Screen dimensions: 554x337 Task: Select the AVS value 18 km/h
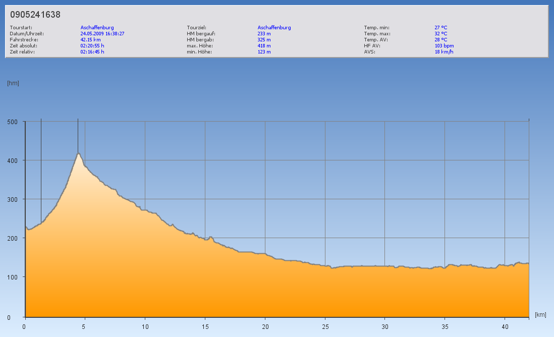tap(444, 52)
